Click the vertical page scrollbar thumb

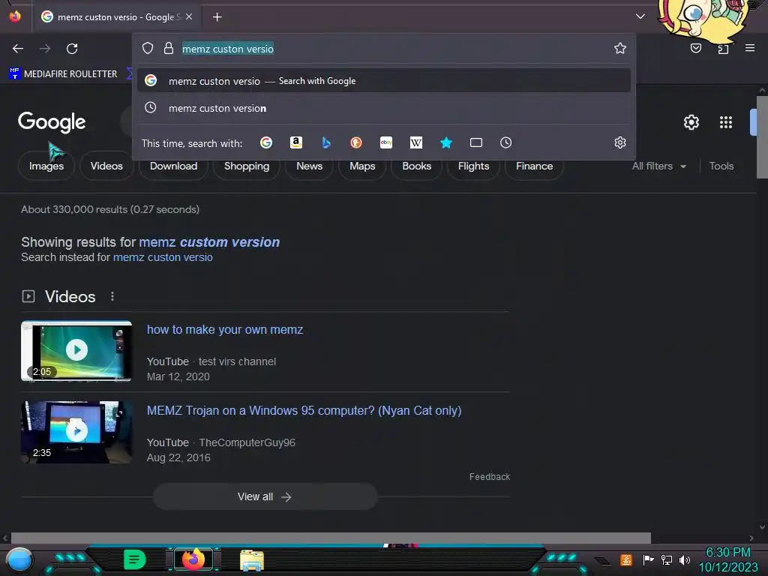pos(762,137)
